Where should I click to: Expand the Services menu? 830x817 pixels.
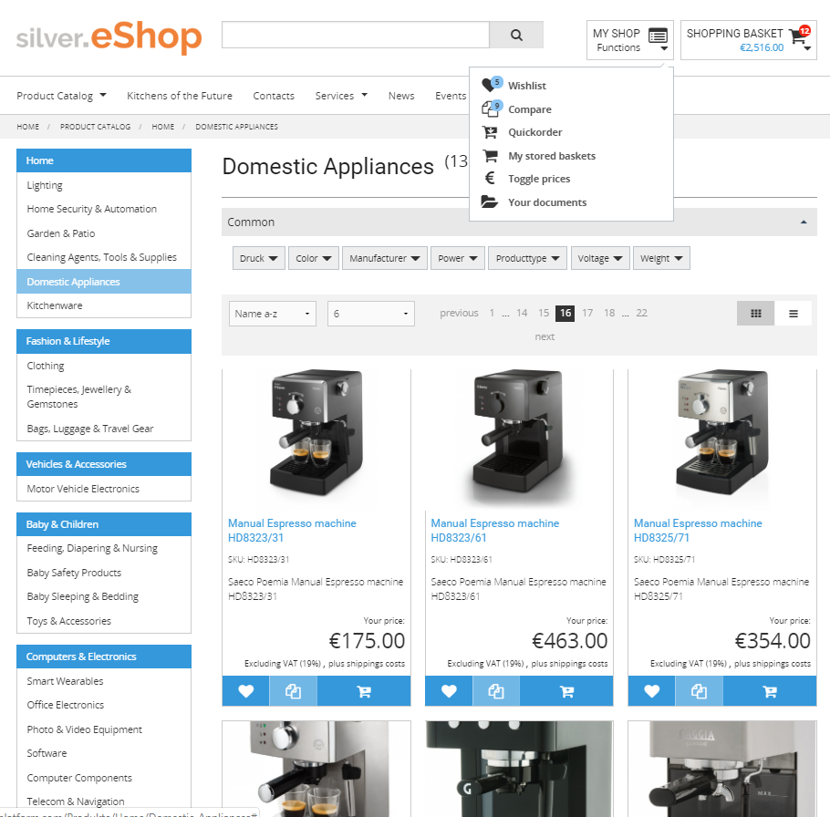[x=341, y=96]
